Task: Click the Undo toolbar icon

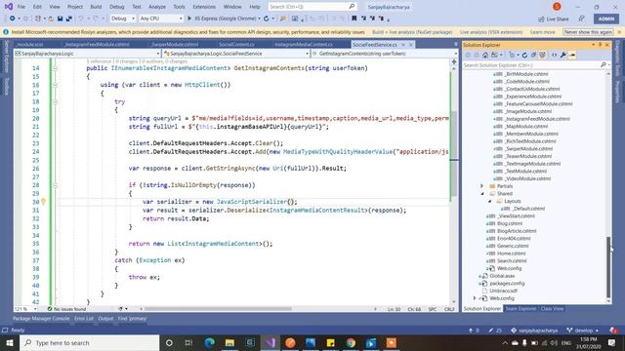Action: click(81, 19)
